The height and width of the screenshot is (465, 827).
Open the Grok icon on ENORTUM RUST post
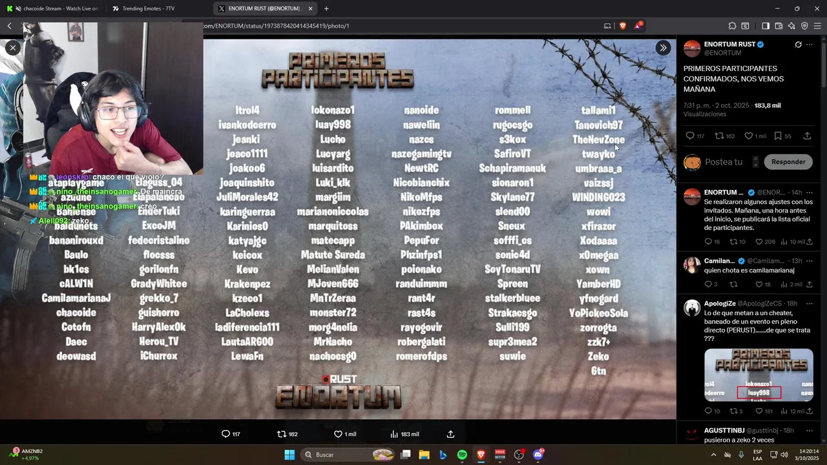click(798, 45)
